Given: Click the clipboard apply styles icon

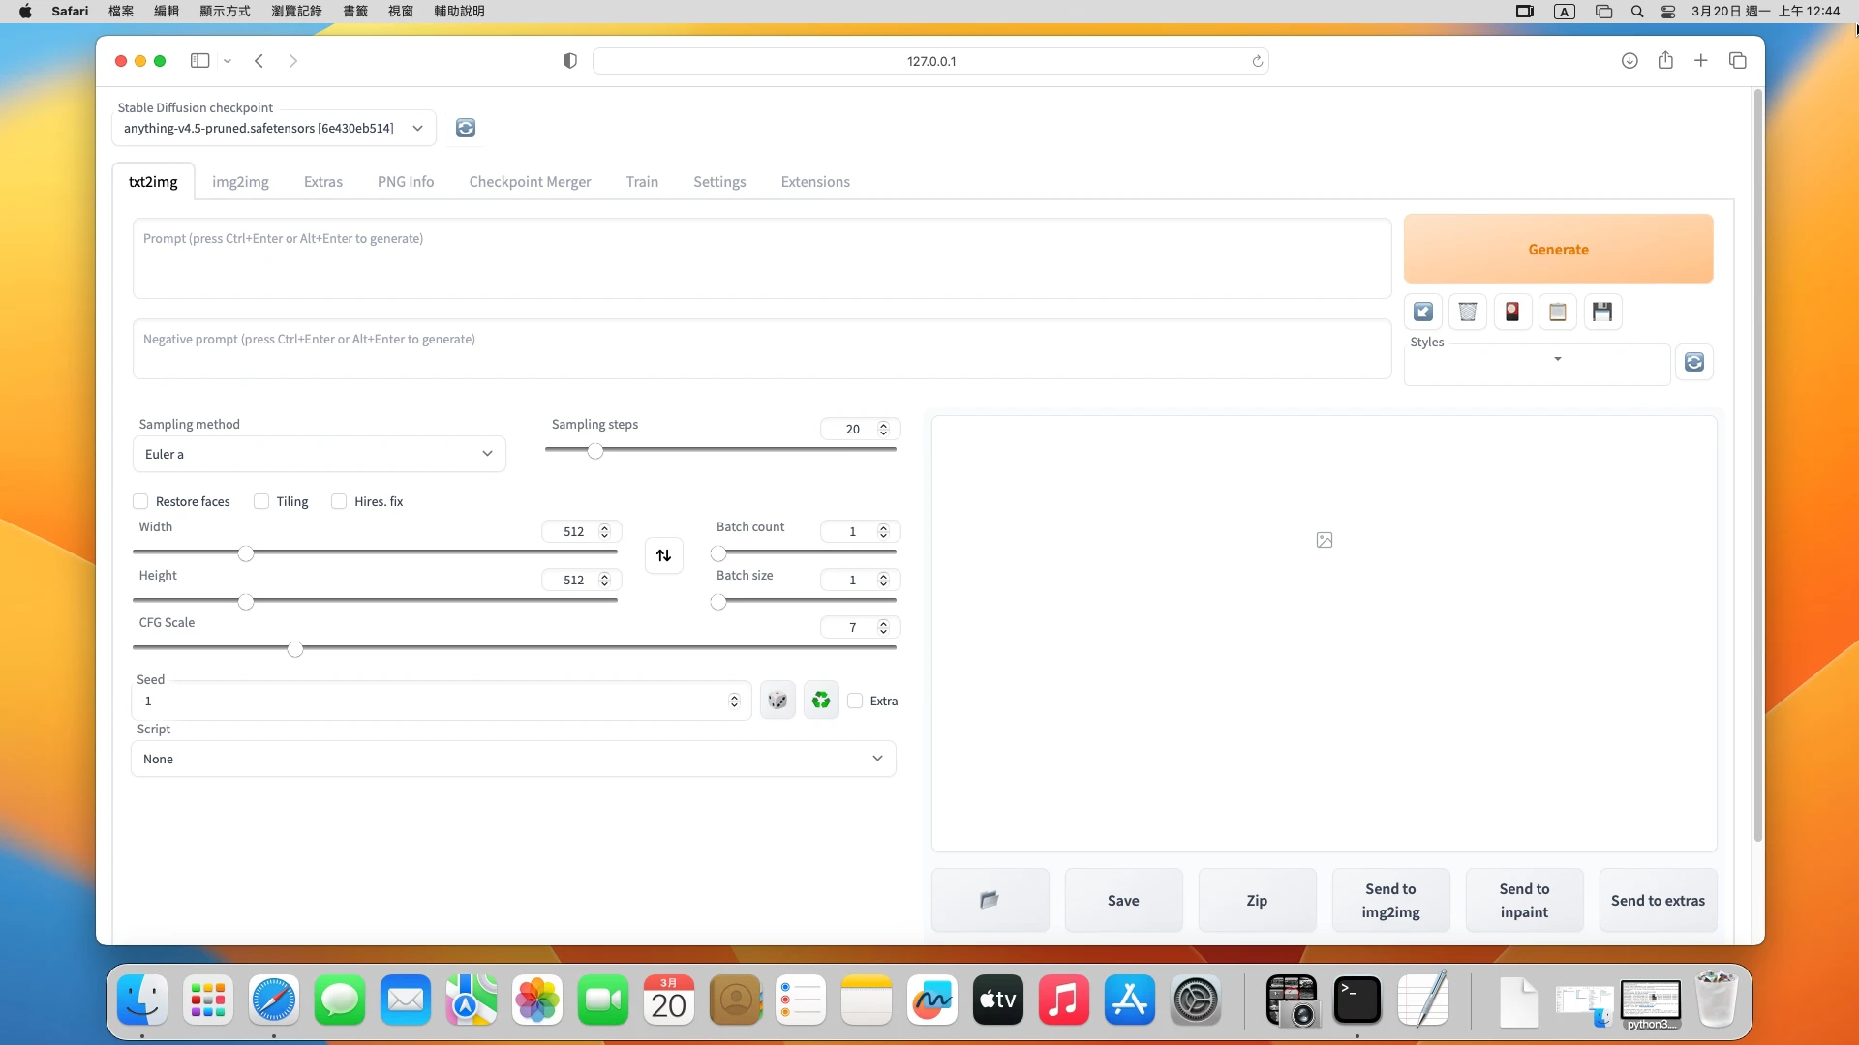Looking at the screenshot, I should point(1558,312).
